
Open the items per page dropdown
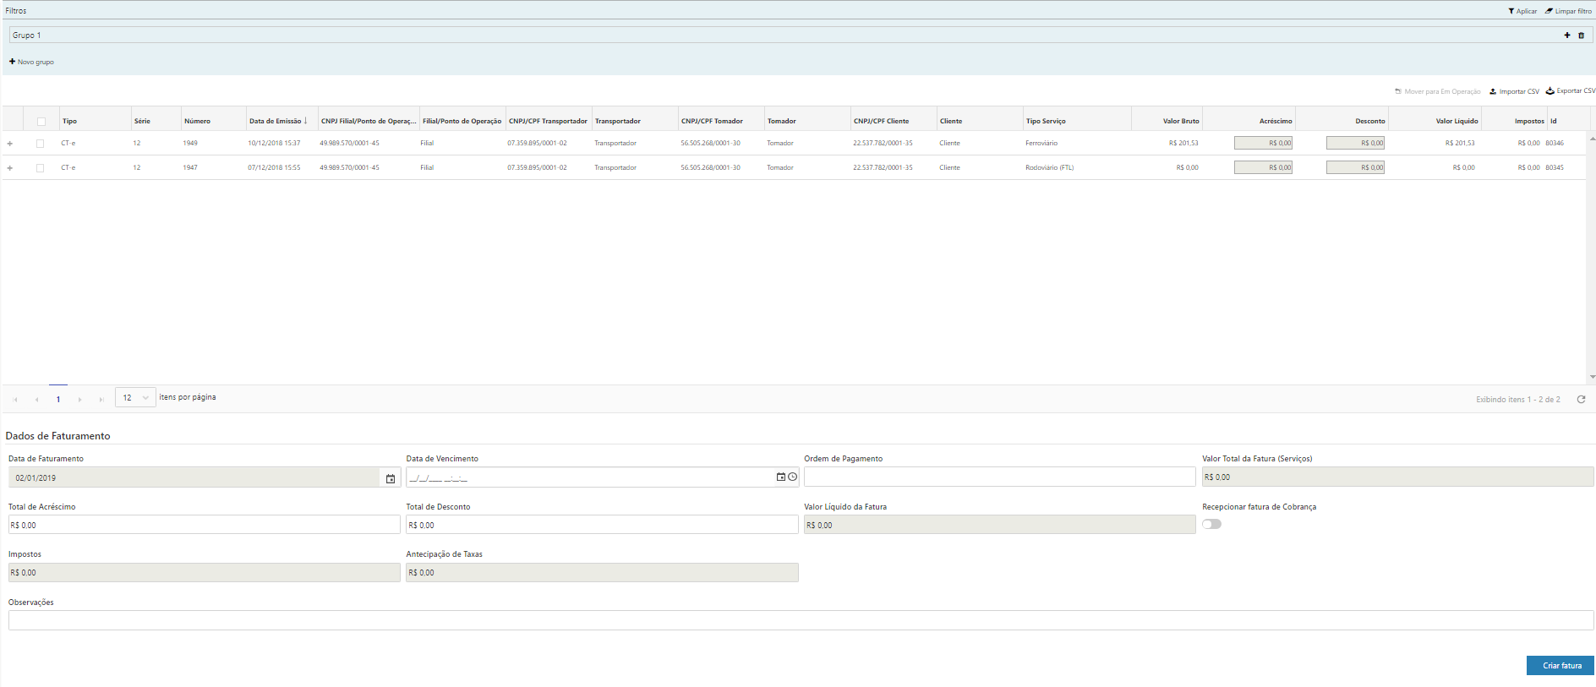[135, 398]
